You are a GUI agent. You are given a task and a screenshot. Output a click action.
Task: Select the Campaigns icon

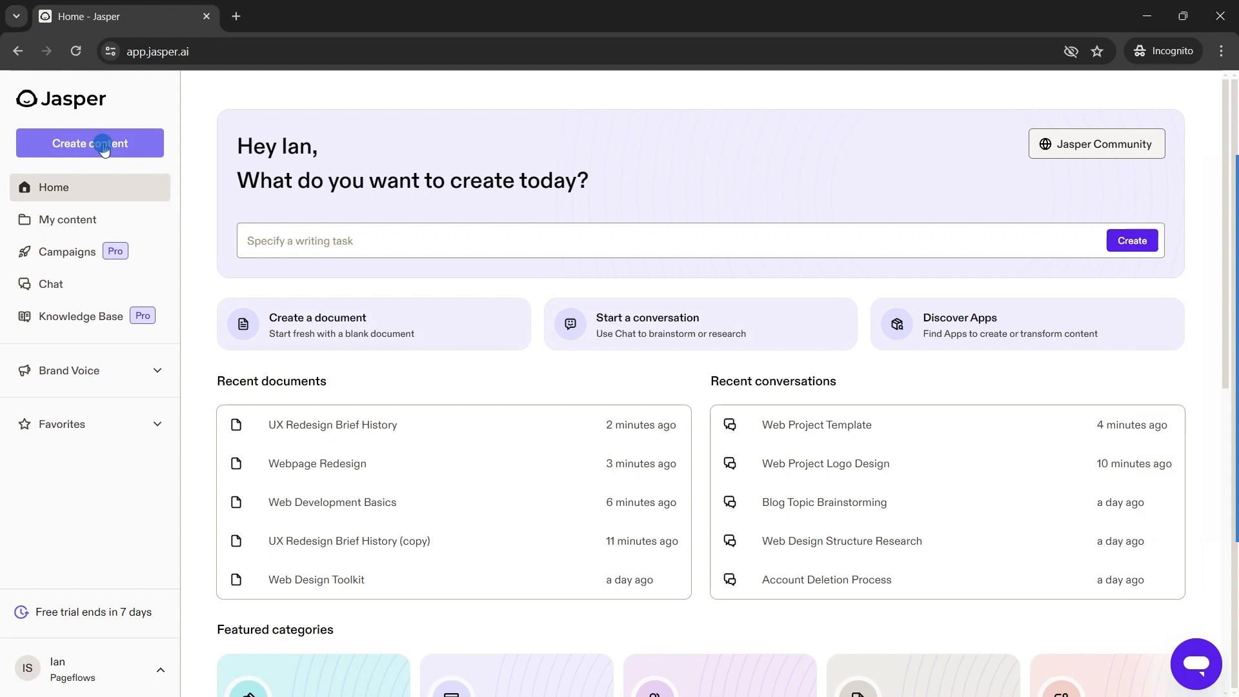[x=24, y=251]
